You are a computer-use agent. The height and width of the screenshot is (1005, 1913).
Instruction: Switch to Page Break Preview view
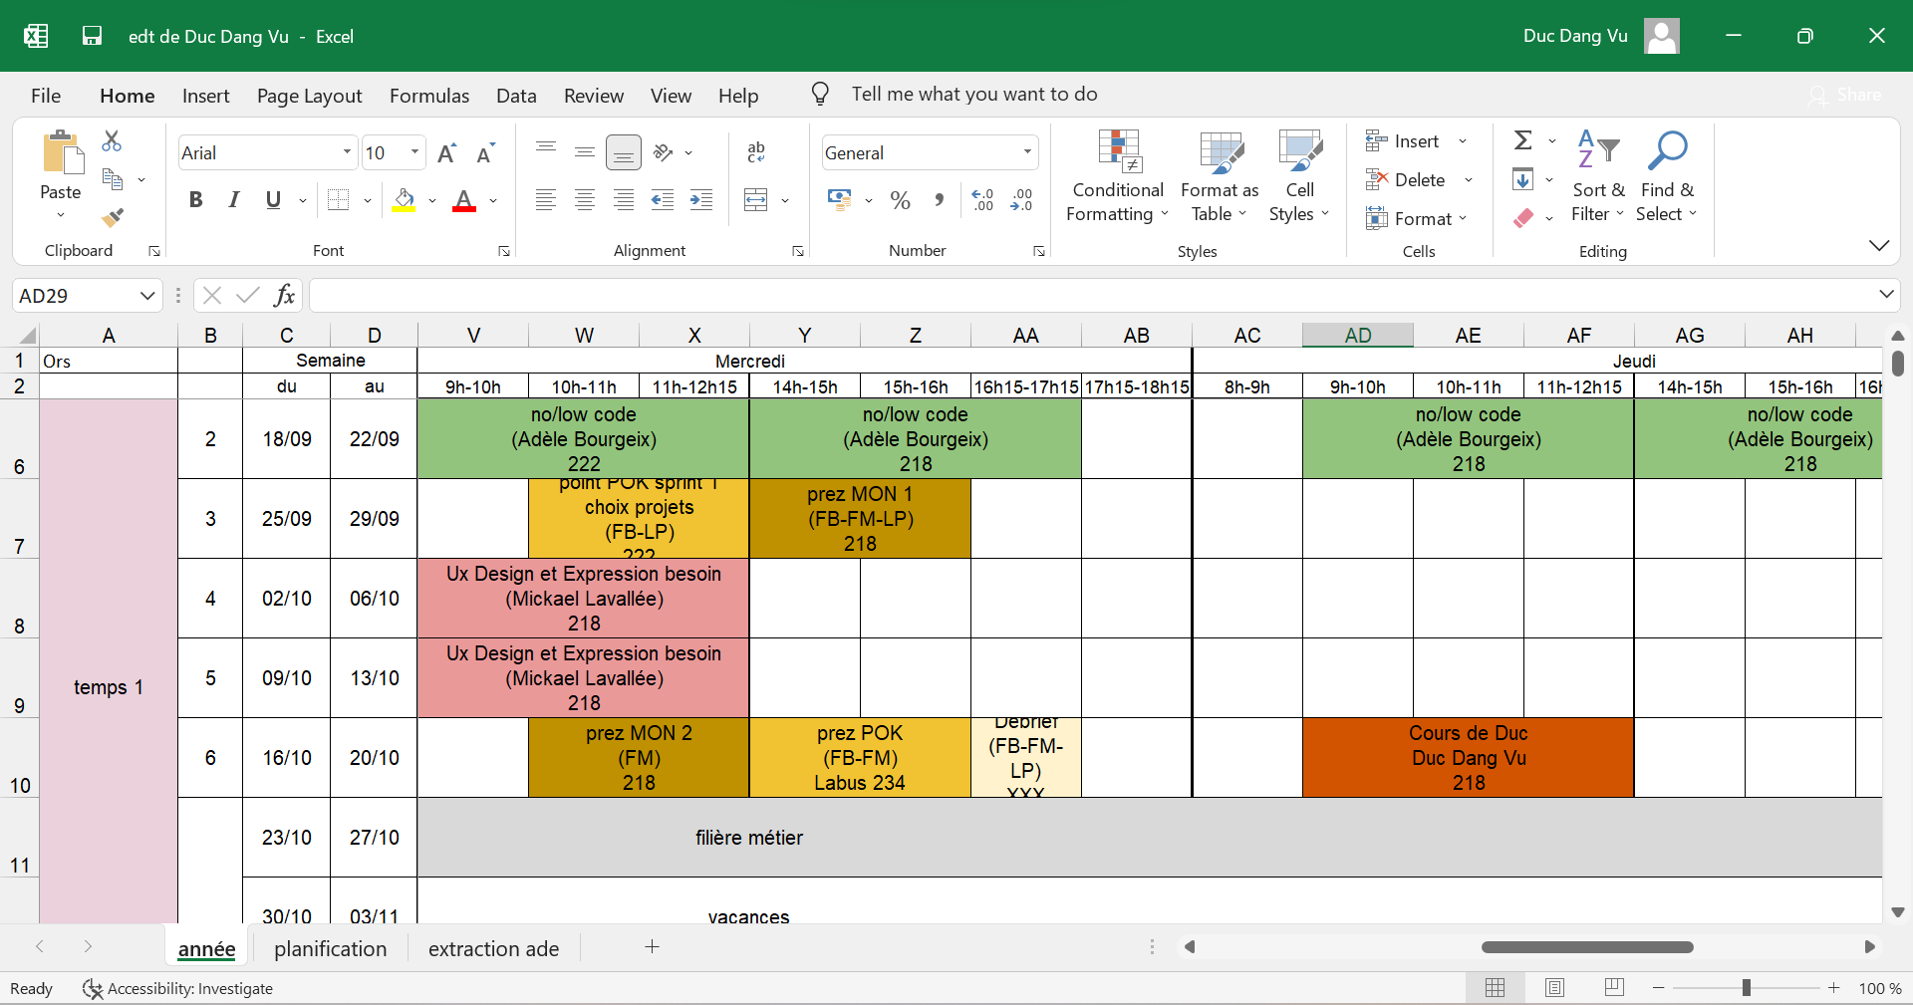coord(1614,987)
